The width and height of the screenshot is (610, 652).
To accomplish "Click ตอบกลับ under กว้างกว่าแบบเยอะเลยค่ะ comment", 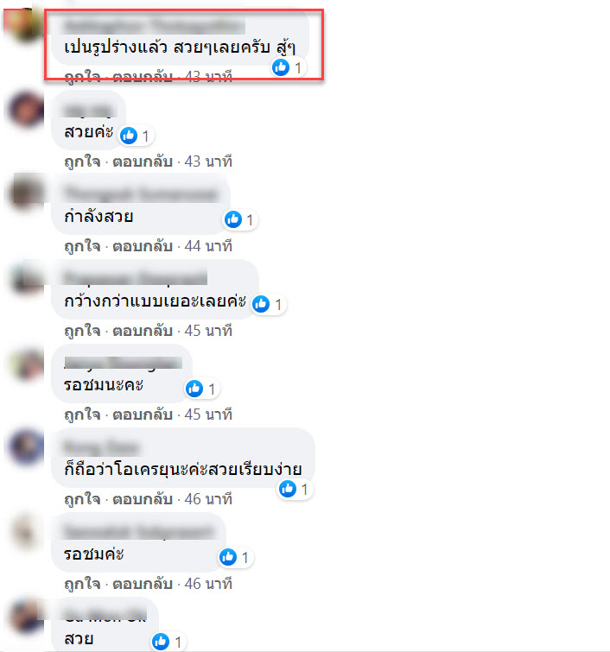I will 143,331.
